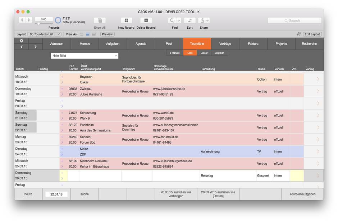Screen dimensions: 338x222
Task: Click plus icon in Dienstag 24.03.15 row
Action: click(62, 149)
